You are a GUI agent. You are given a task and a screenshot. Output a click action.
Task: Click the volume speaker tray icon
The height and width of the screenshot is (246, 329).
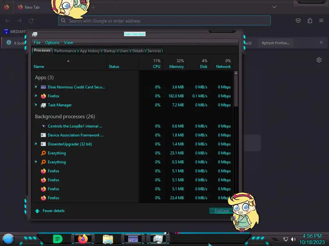click(x=293, y=239)
